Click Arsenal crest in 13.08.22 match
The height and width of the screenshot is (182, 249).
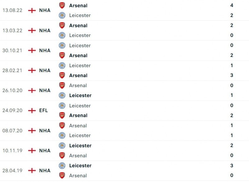tap(62, 5)
